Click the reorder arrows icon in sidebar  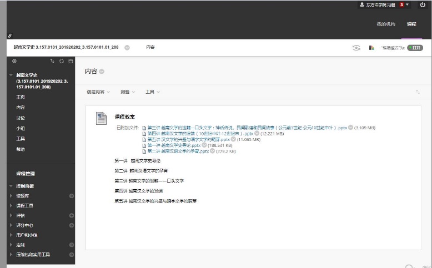click(x=53, y=61)
